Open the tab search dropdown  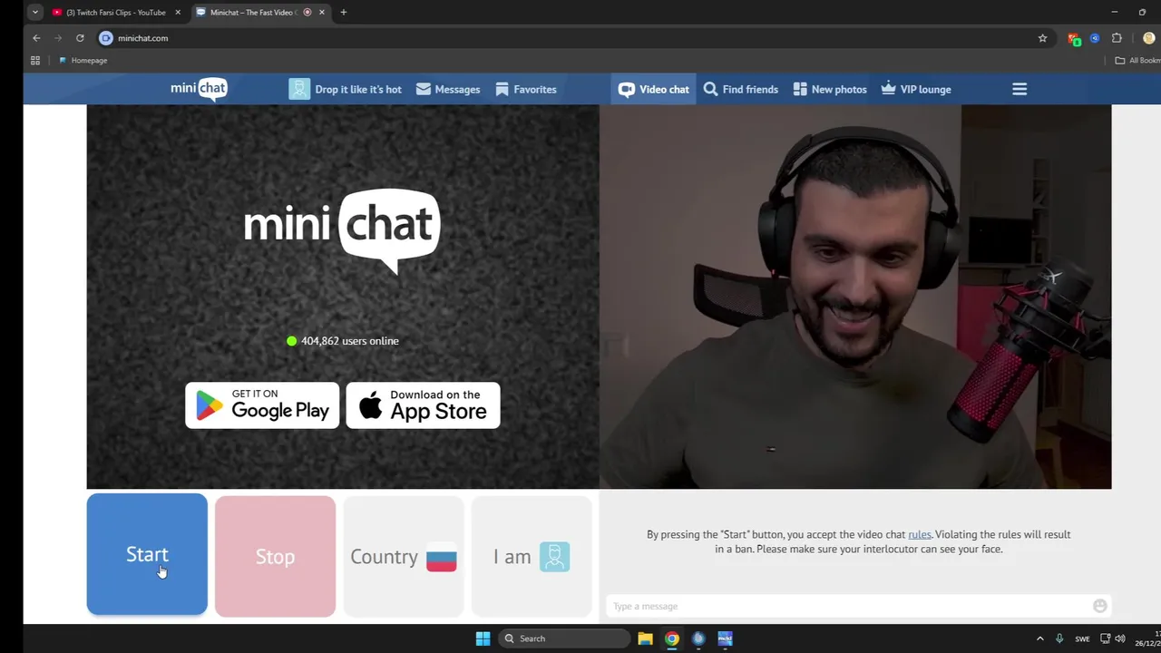(x=34, y=13)
